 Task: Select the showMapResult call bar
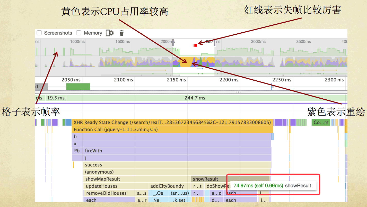[137, 179]
